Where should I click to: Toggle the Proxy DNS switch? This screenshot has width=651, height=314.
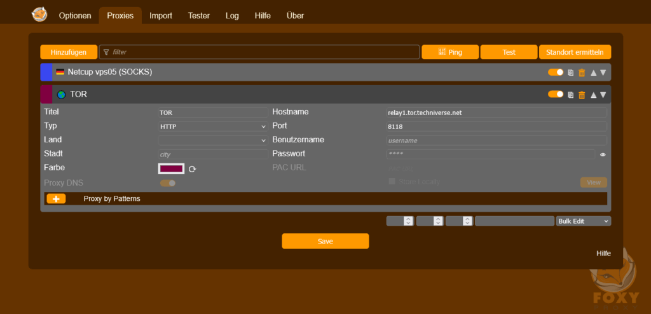168,183
